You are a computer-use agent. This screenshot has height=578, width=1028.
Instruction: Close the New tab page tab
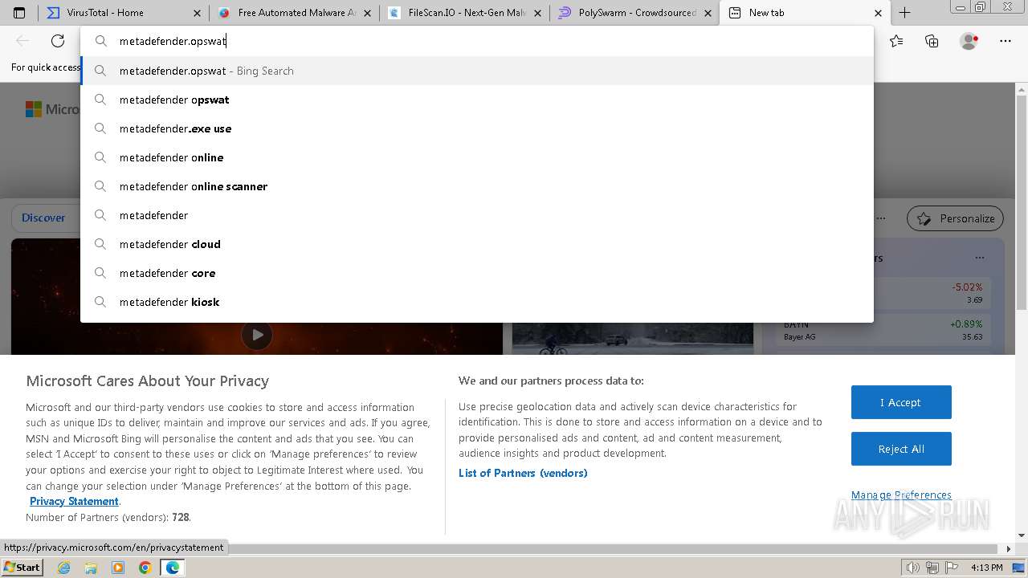point(878,13)
